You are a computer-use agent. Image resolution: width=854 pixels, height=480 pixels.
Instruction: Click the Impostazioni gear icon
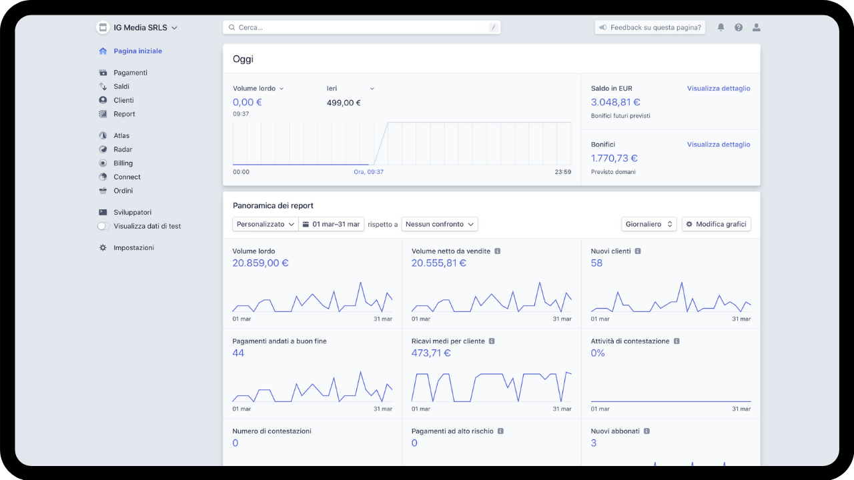(103, 247)
